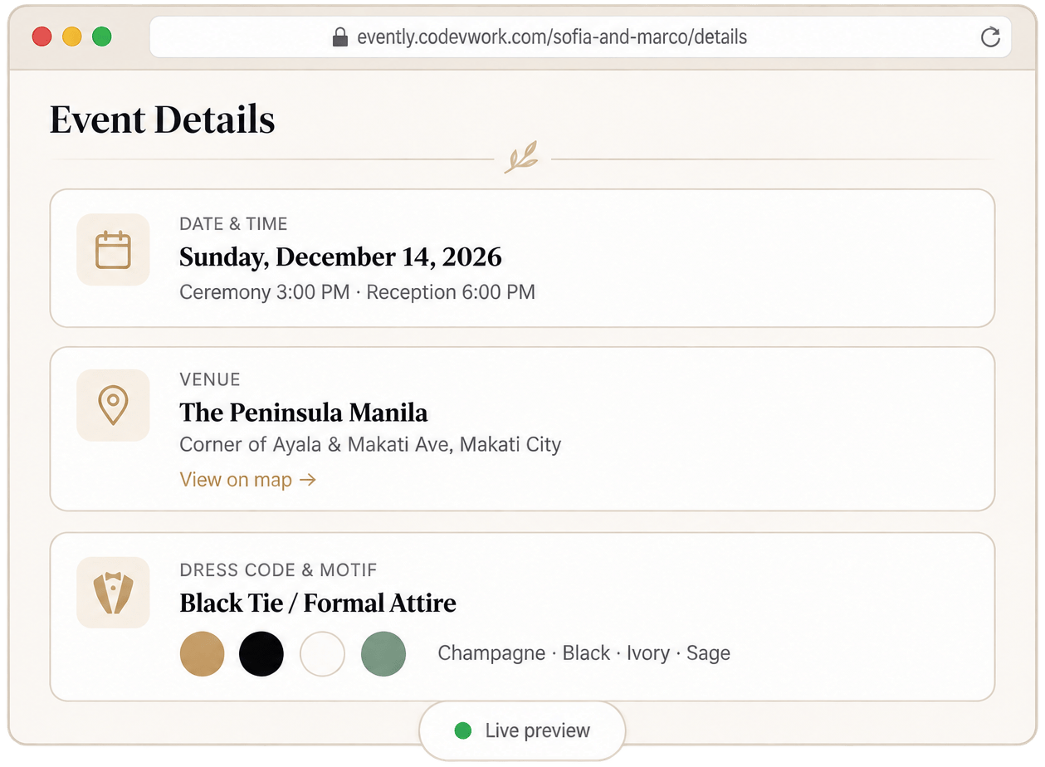Click the green window zoom button
The height and width of the screenshot is (767, 1045).
click(102, 37)
